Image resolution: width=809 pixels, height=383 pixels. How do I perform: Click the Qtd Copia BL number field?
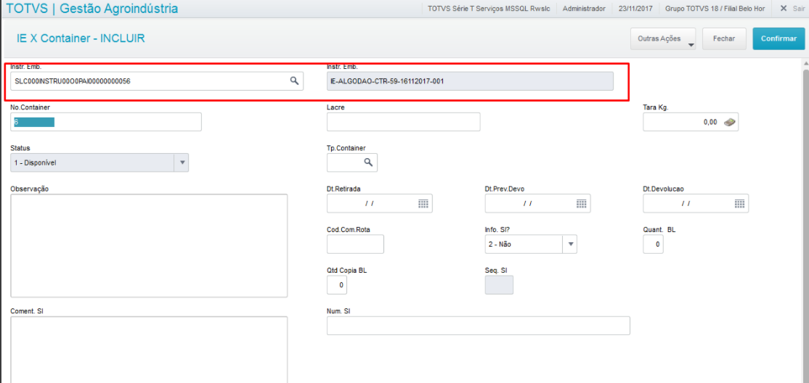337,285
